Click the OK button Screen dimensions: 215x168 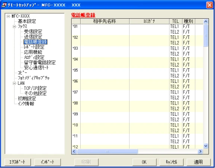tap(144, 162)
